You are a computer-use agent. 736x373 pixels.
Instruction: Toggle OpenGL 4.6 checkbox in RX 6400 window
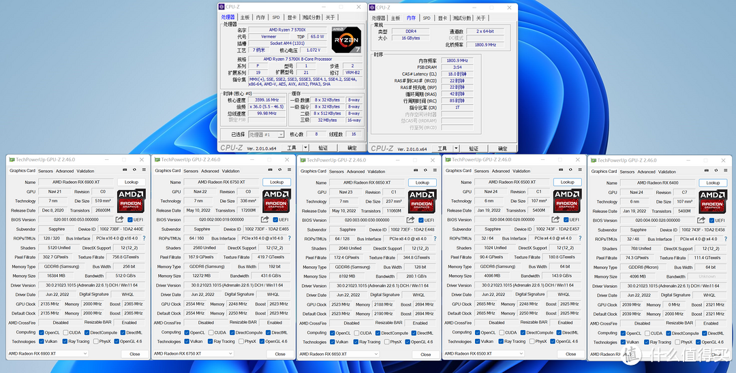pyautogui.click(x=698, y=342)
